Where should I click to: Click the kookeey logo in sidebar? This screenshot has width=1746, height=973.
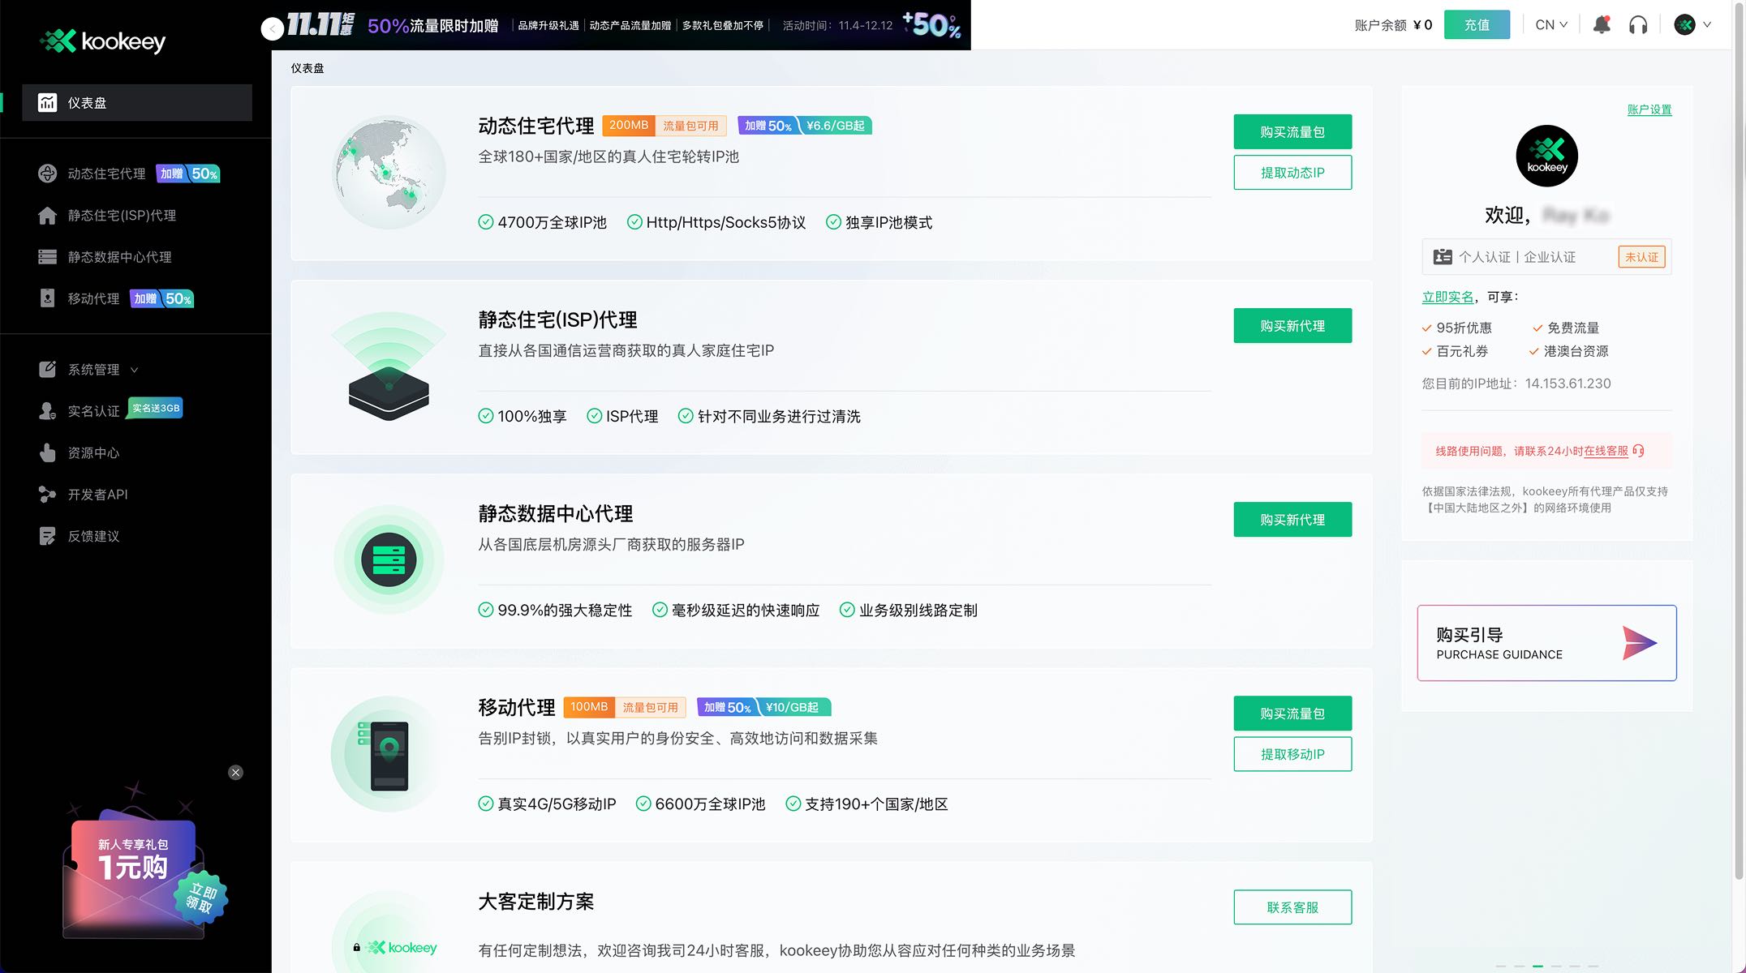pyautogui.click(x=103, y=41)
